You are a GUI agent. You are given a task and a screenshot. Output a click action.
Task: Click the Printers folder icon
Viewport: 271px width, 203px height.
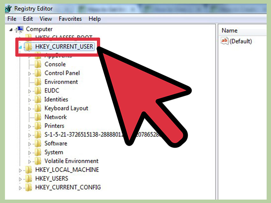[x=38, y=126]
